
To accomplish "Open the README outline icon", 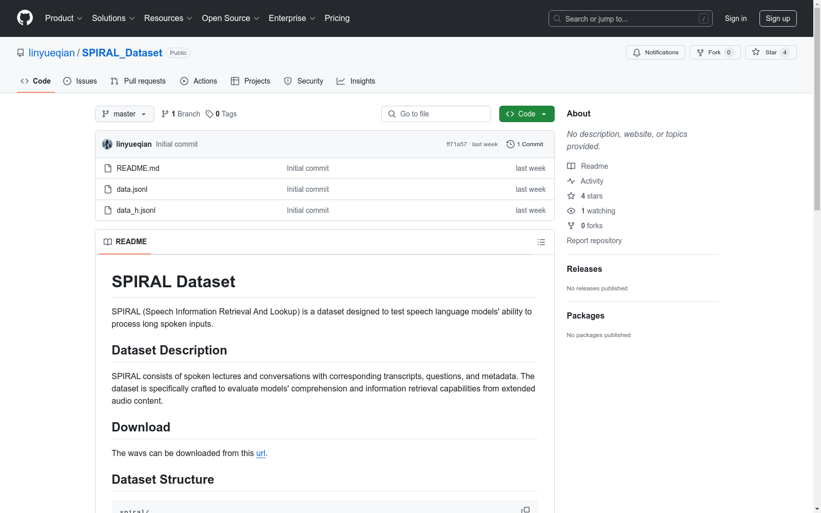I will [541, 242].
